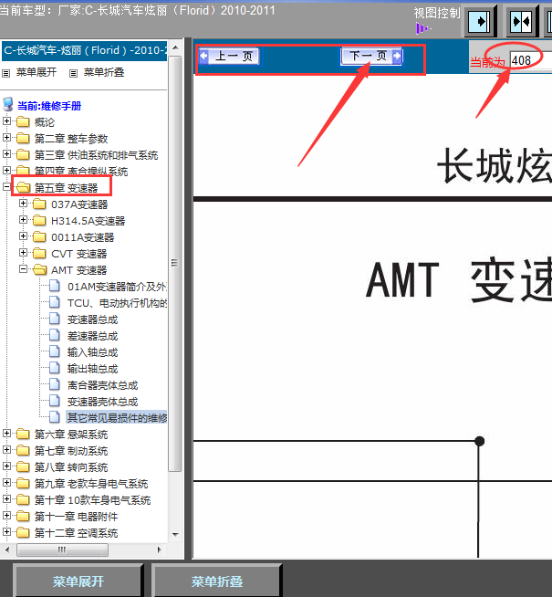Select the 其它常见易损件的维修 document
552x597 pixels.
[117, 418]
